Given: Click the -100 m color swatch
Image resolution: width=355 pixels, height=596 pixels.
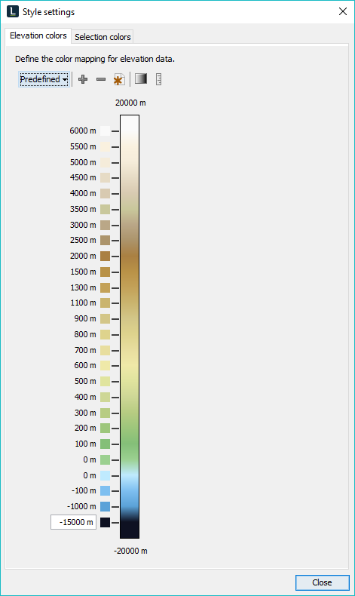Looking at the screenshot, I should pyautogui.click(x=106, y=490).
